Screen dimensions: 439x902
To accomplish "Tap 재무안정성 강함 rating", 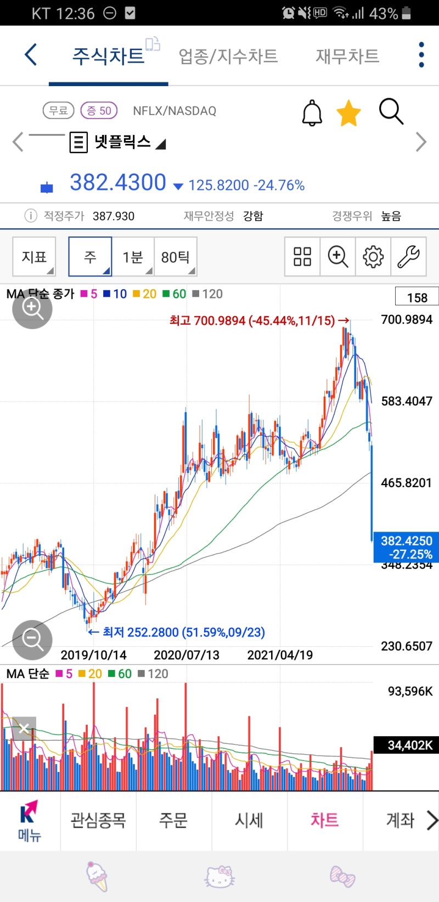I will click(223, 216).
